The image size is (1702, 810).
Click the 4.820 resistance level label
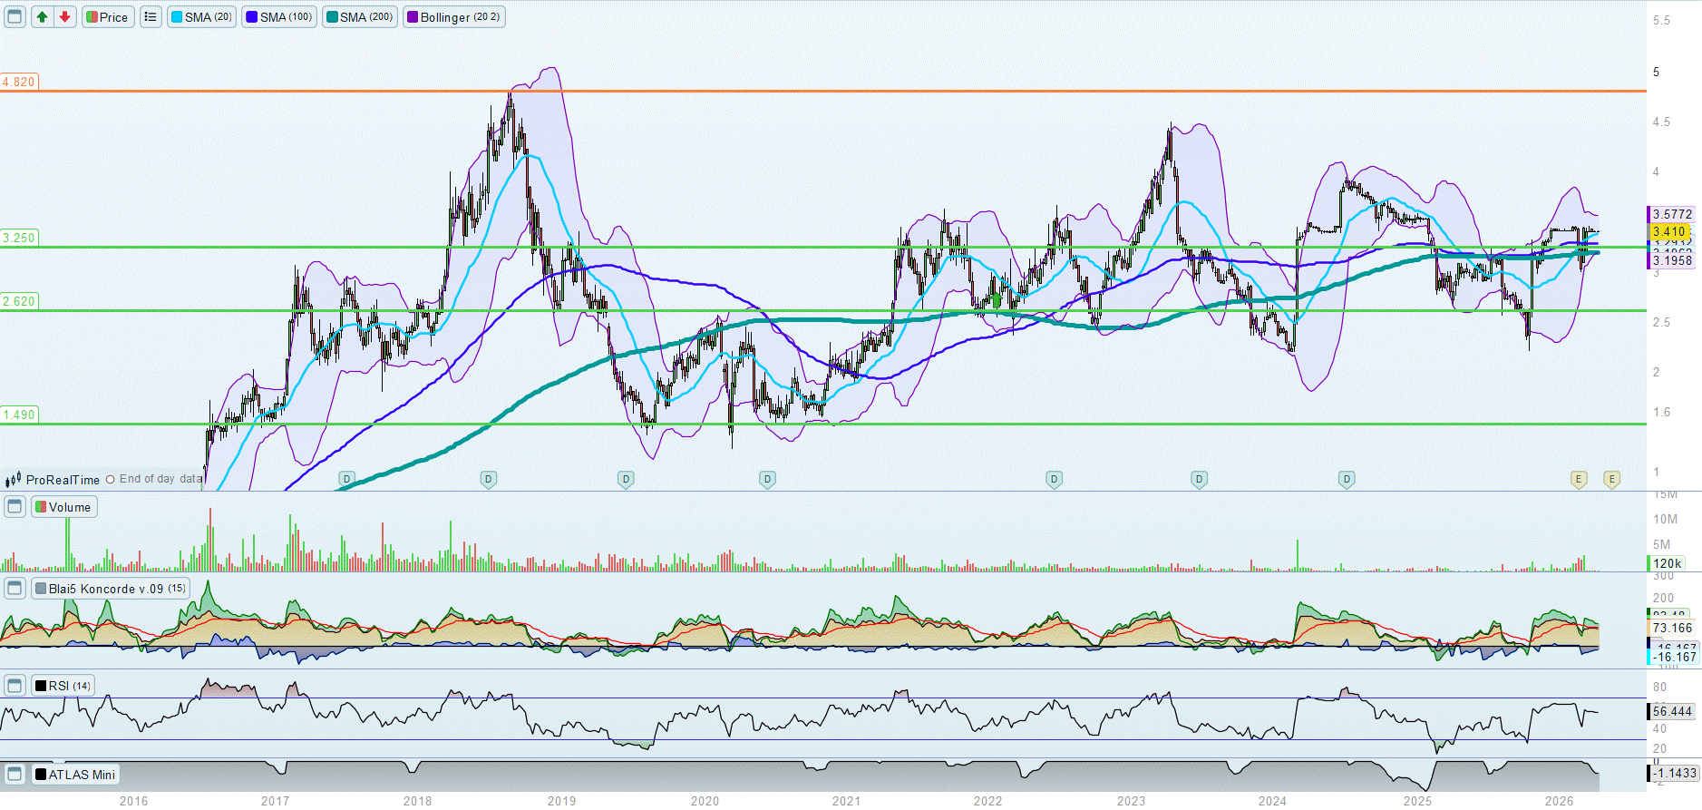19,82
